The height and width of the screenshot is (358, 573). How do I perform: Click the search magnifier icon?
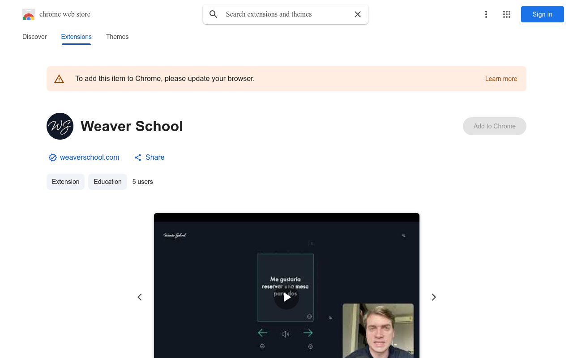[214, 14]
